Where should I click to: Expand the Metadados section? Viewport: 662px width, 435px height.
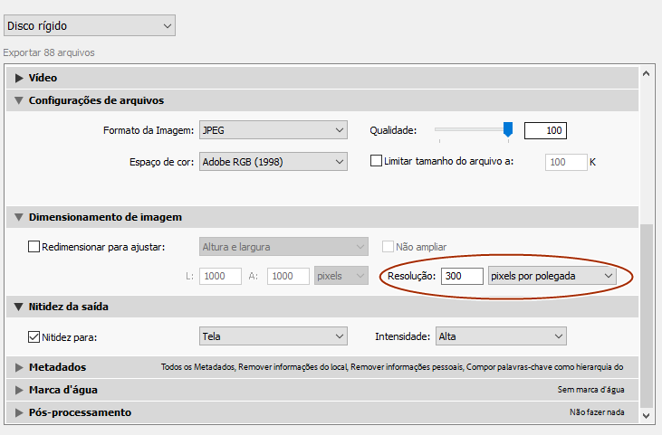pos(19,367)
